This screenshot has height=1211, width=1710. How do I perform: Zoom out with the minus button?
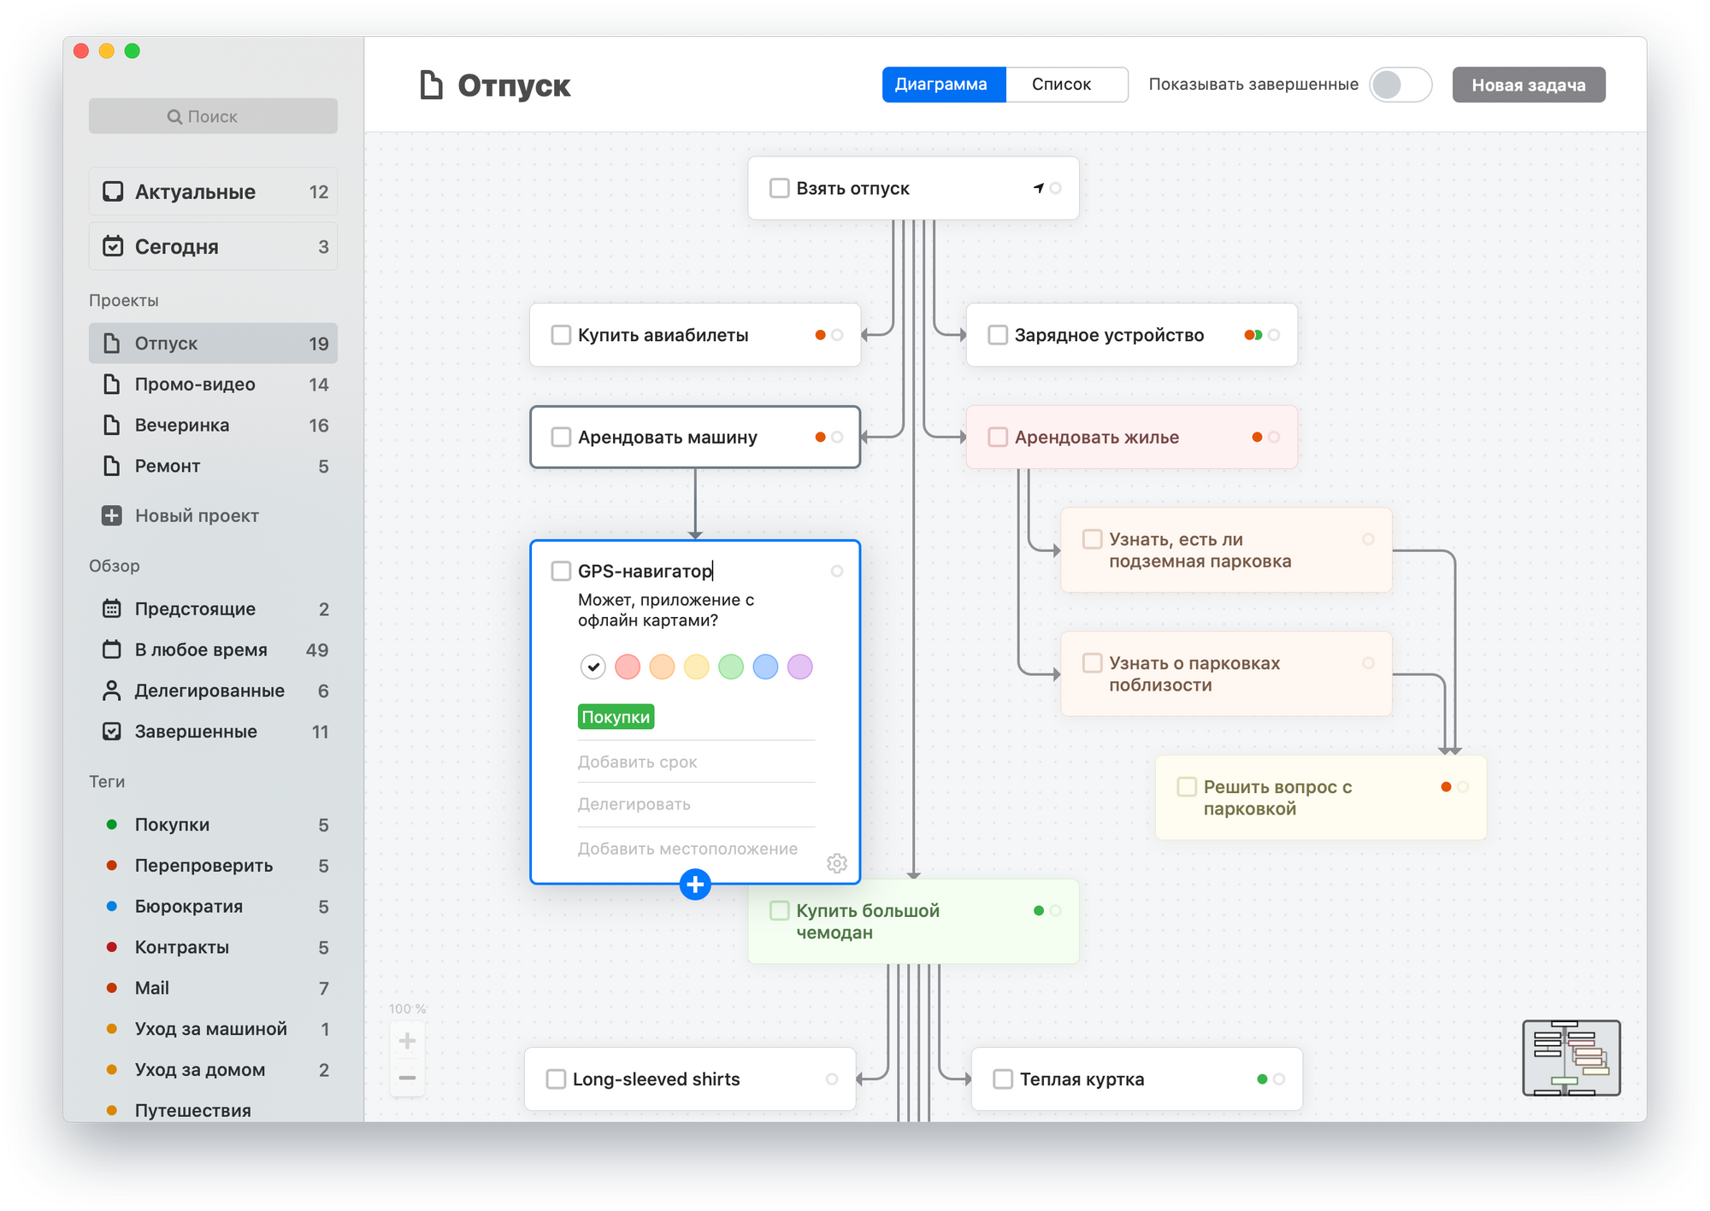407,1078
